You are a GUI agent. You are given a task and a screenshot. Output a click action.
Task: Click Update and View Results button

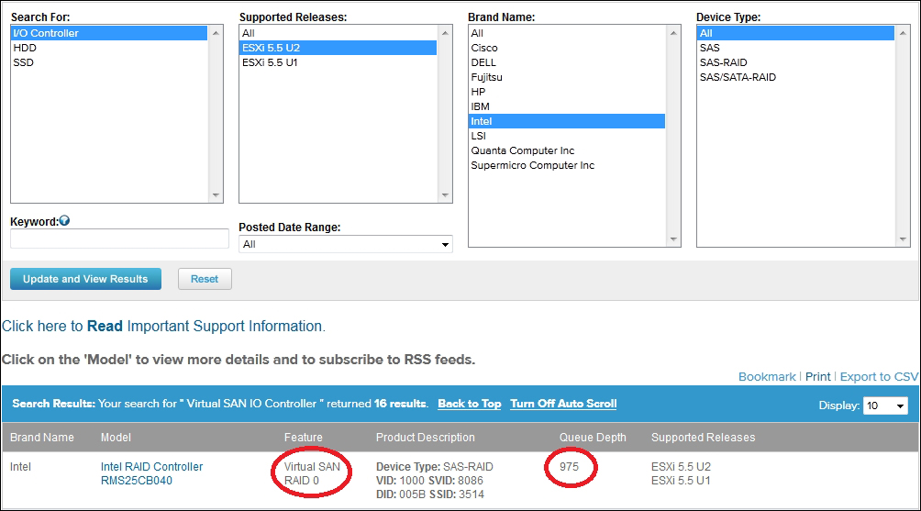click(85, 279)
